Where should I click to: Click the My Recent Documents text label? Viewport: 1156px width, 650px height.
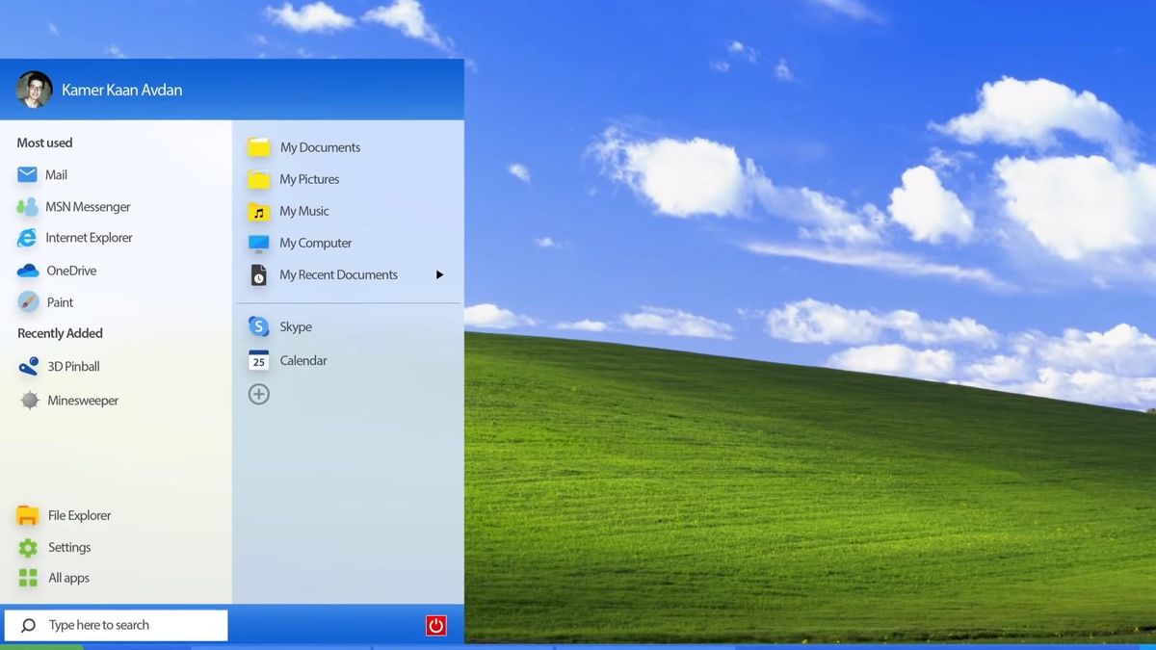(x=338, y=275)
